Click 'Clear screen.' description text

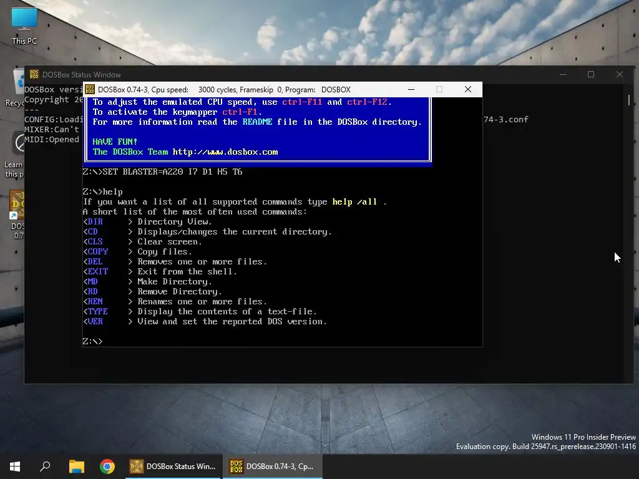[x=170, y=241]
